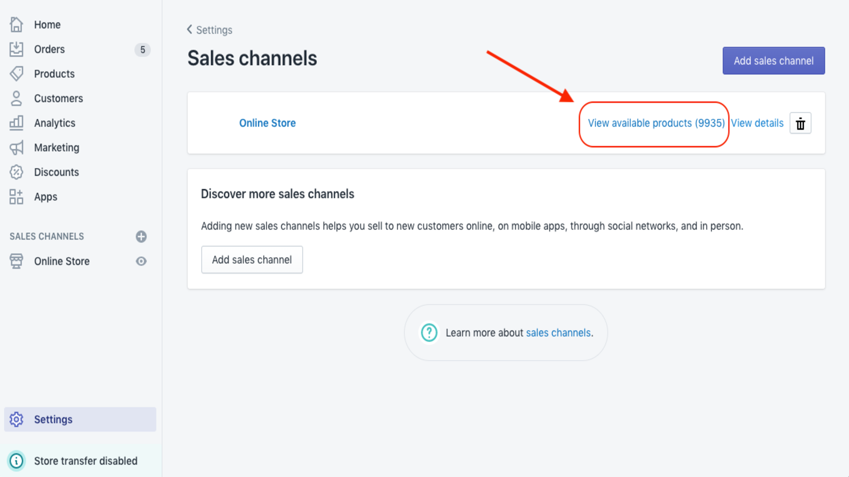Click the eye icon next to Online Store

[x=141, y=261]
